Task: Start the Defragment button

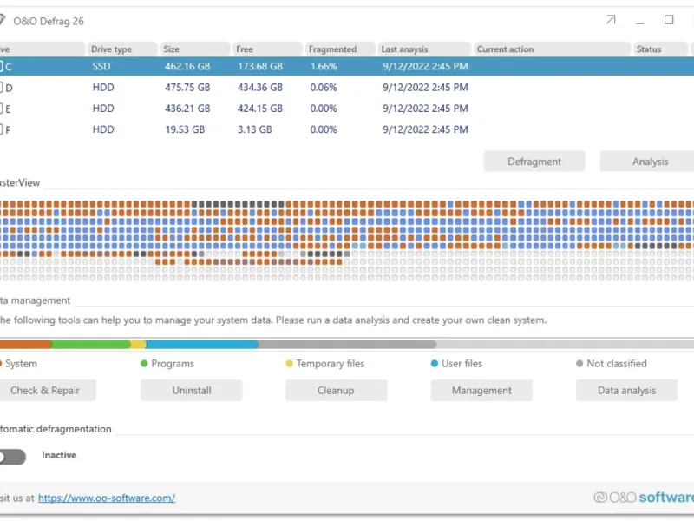Action: [x=534, y=162]
